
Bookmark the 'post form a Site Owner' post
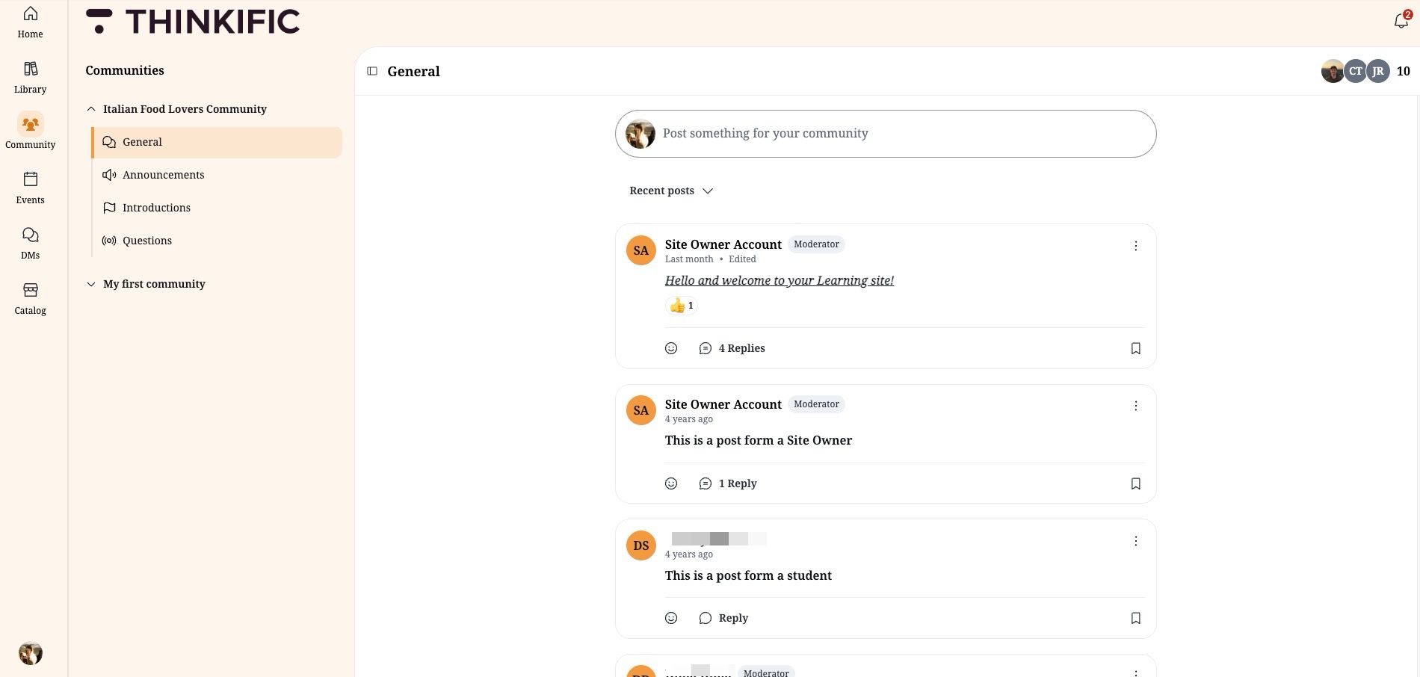pos(1135,483)
